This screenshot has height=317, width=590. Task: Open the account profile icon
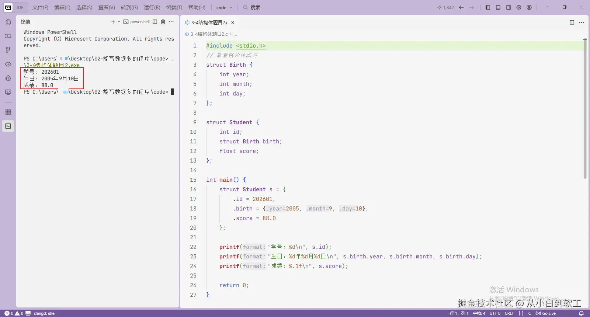529,7
